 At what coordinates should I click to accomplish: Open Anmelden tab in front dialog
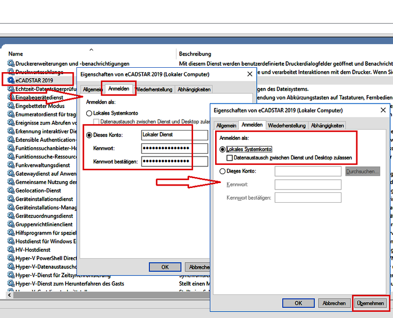coord(252,125)
